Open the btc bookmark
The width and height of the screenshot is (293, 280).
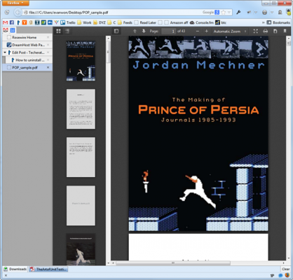(221, 22)
